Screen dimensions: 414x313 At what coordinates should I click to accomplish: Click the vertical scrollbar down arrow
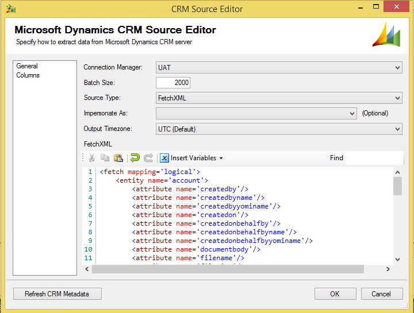click(x=397, y=259)
